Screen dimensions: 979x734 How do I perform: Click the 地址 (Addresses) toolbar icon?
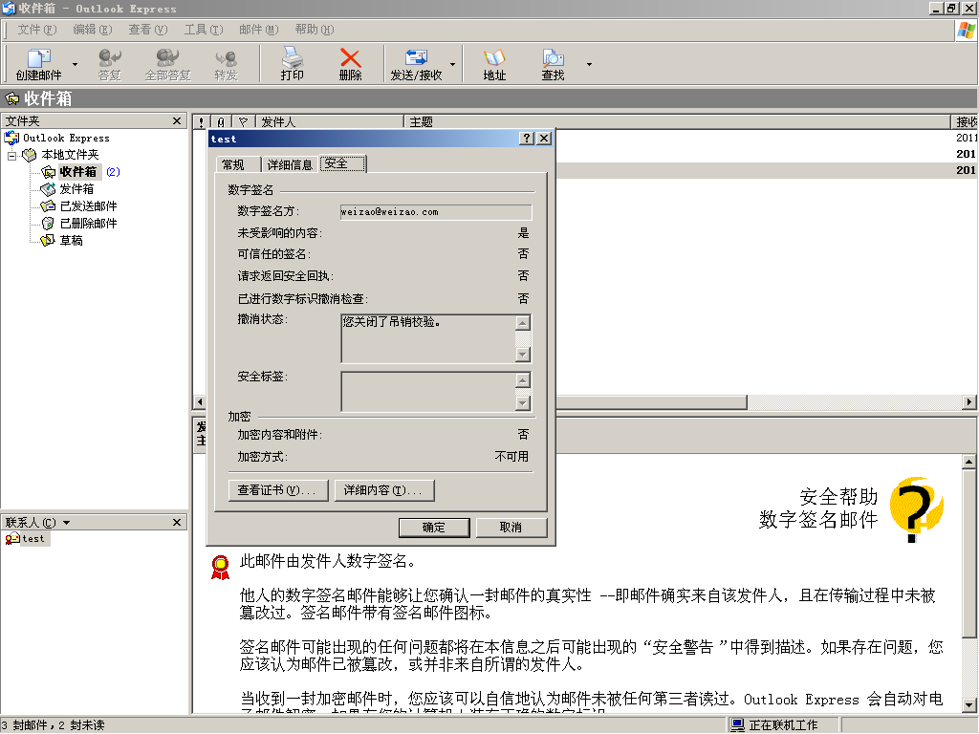pos(494,64)
